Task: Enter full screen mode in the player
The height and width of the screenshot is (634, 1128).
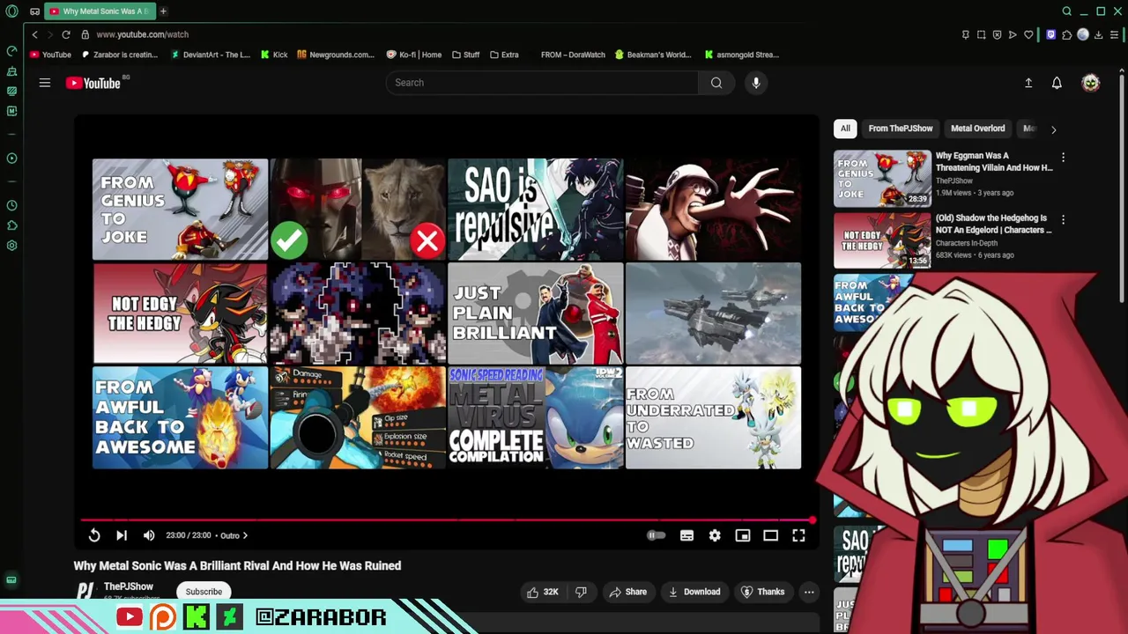Action: (x=798, y=535)
